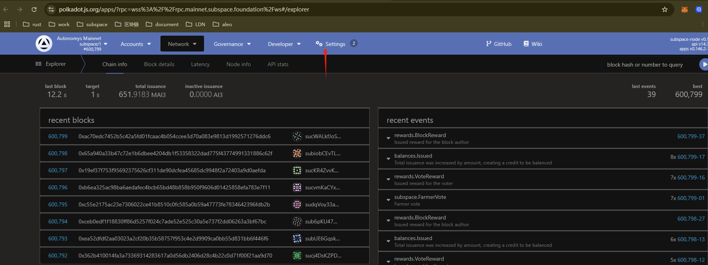The width and height of the screenshot is (708, 265).
Task: Expand the first rewards.BlockReward event
Action: click(x=388, y=138)
